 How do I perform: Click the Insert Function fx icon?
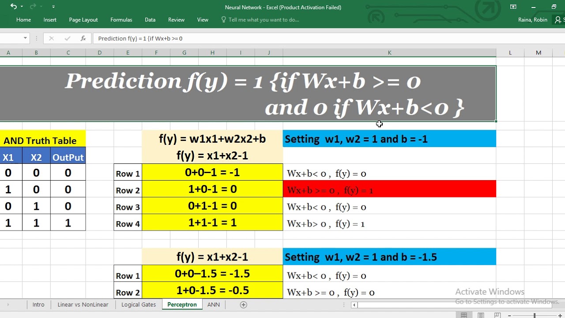(x=83, y=38)
